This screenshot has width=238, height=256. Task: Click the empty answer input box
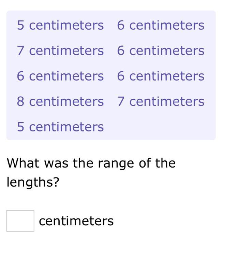pos(20,221)
